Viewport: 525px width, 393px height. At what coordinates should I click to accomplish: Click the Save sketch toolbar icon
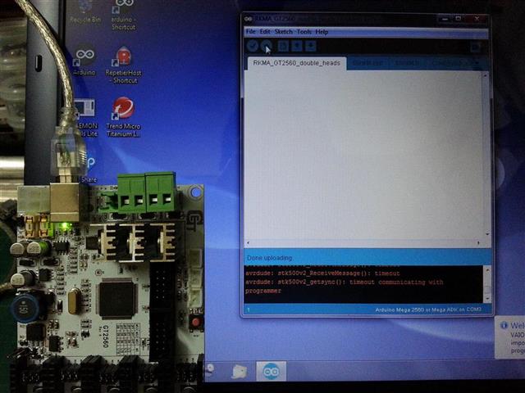[310, 47]
